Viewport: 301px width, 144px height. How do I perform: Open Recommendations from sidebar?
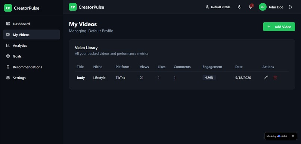coord(31,67)
